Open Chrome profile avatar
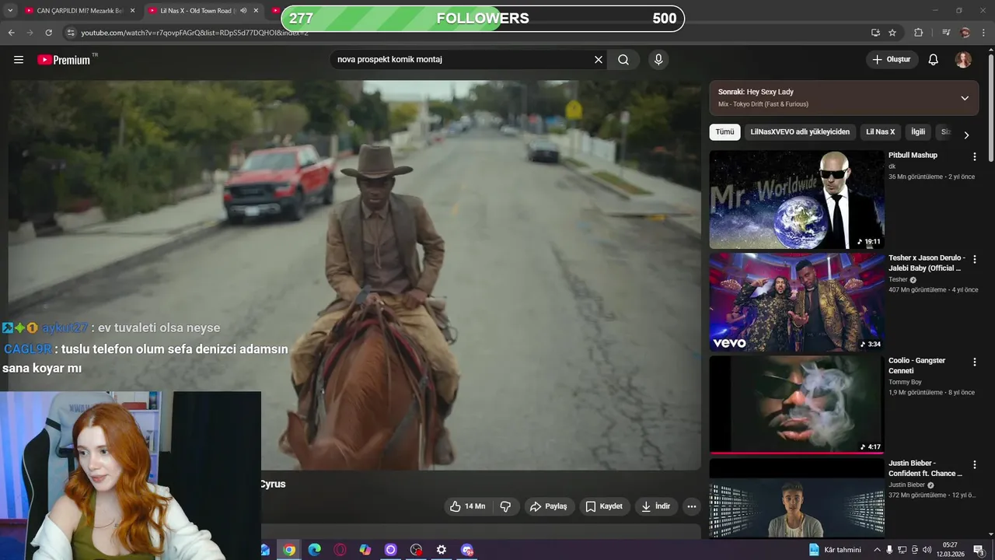The width and height of the screenshot is (995, 560). (x=965, y=33)
